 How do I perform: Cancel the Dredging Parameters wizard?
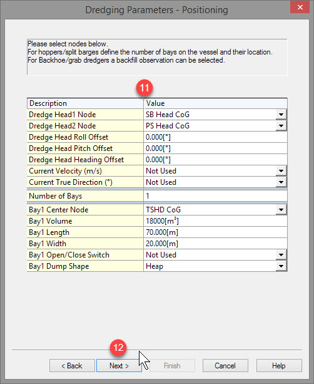225,366
